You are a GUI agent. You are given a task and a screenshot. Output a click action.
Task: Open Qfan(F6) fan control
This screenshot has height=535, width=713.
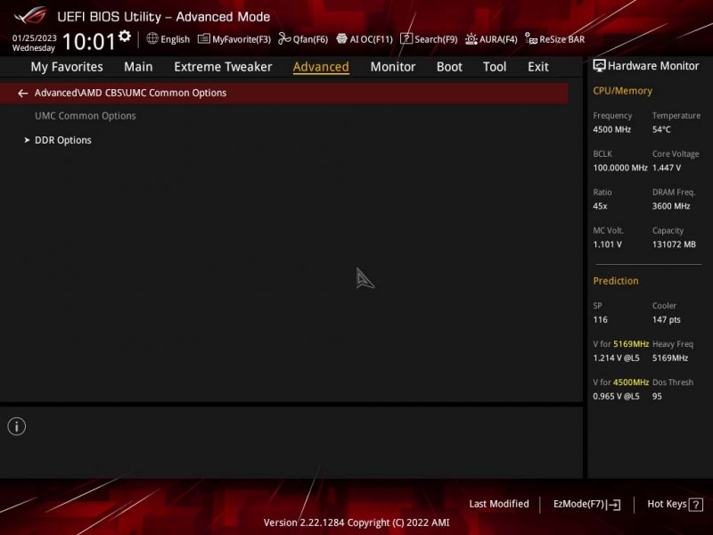coord(303,39)
